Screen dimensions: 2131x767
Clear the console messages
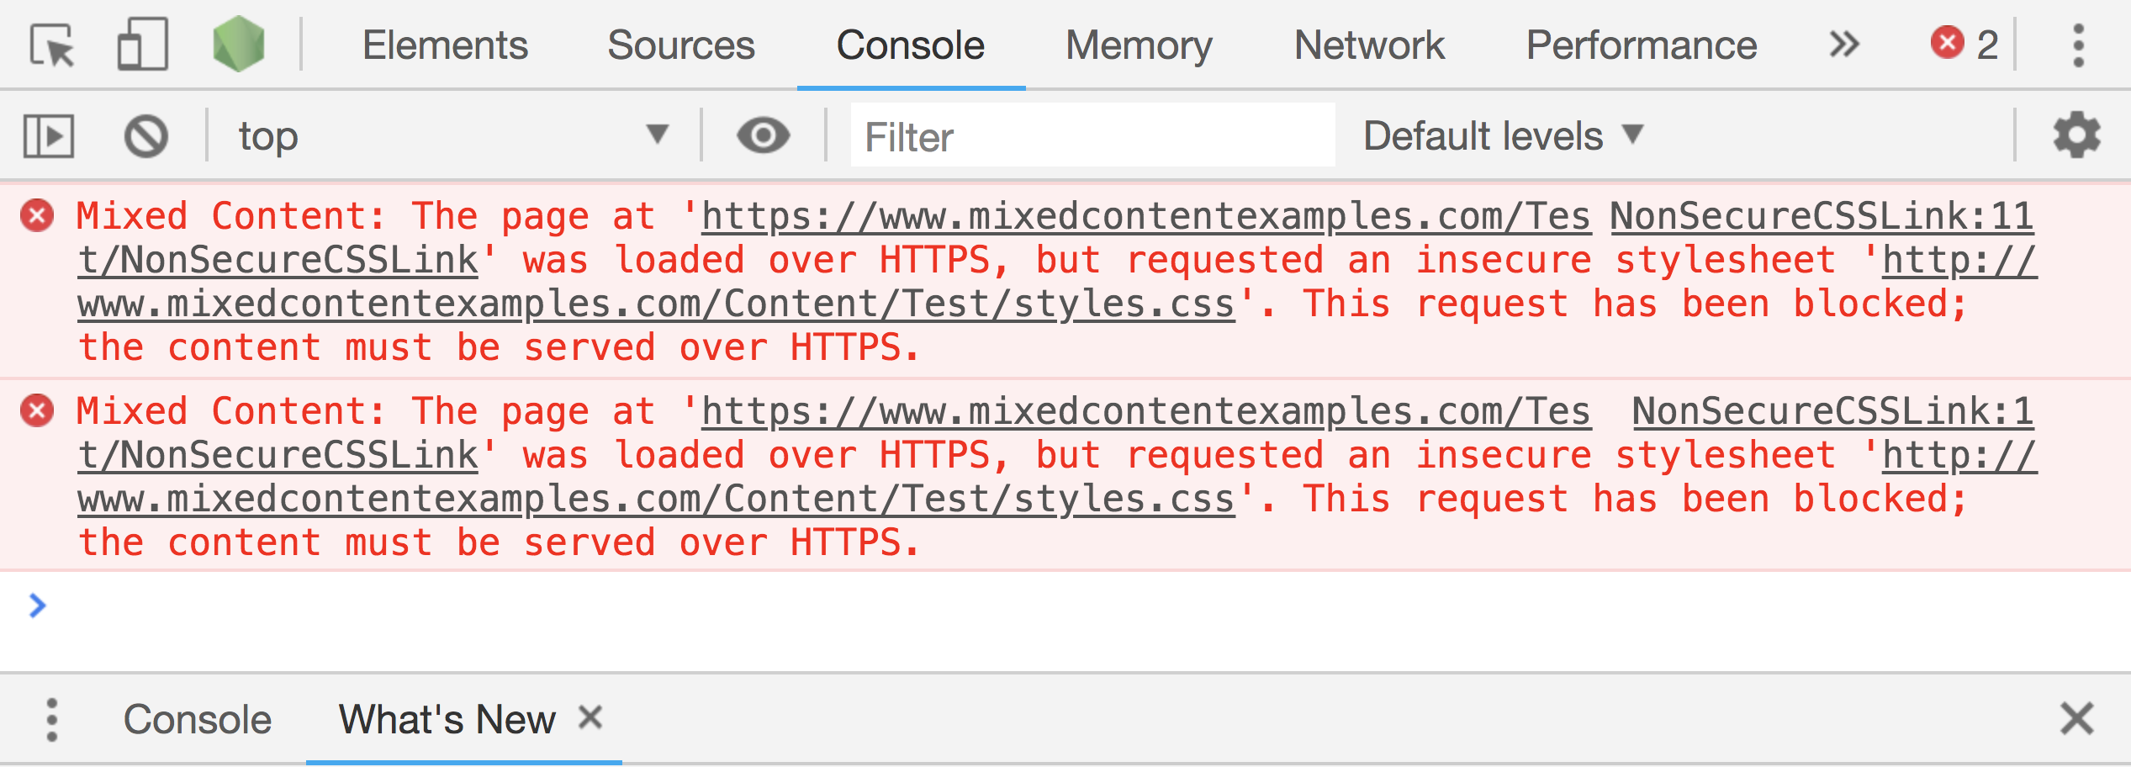tap(145, 135)
